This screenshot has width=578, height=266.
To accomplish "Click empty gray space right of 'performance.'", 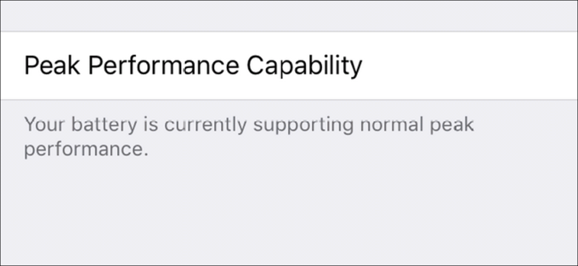I will [x=339, y=151].
